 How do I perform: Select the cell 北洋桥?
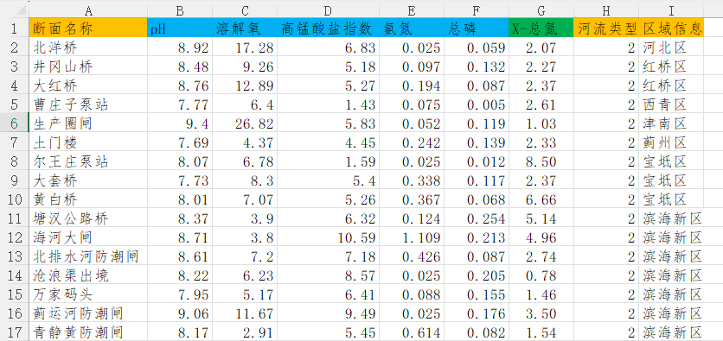click(88, 47)
